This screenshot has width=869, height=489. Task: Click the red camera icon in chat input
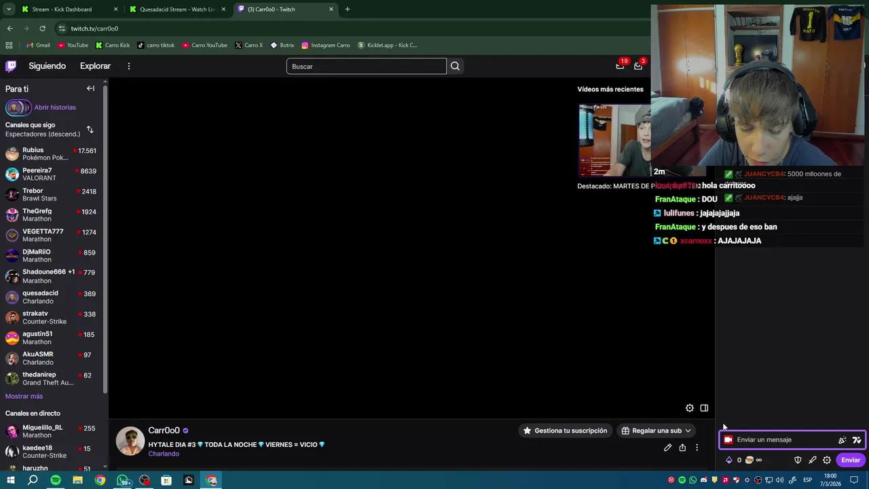click(728, 439)
